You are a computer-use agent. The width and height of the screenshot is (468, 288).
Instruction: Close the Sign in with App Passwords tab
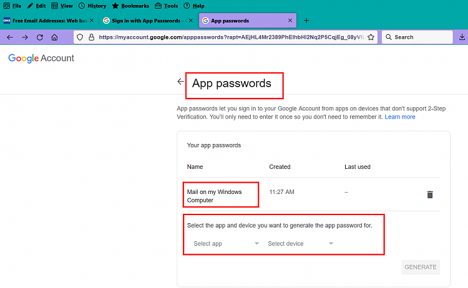click(191, 21)
